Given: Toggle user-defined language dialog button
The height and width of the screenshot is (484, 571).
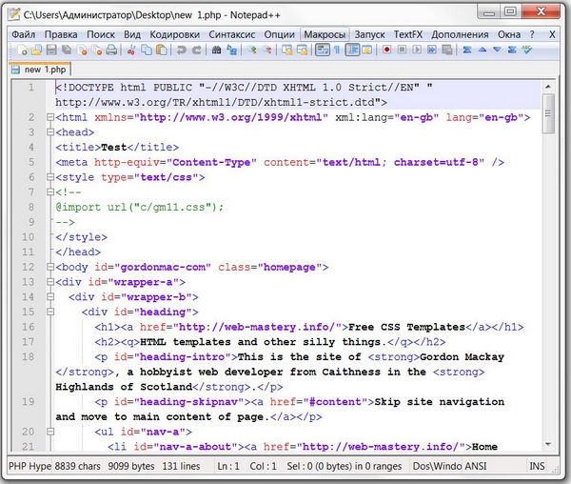Looking at the screenshot, I should 366,50.
